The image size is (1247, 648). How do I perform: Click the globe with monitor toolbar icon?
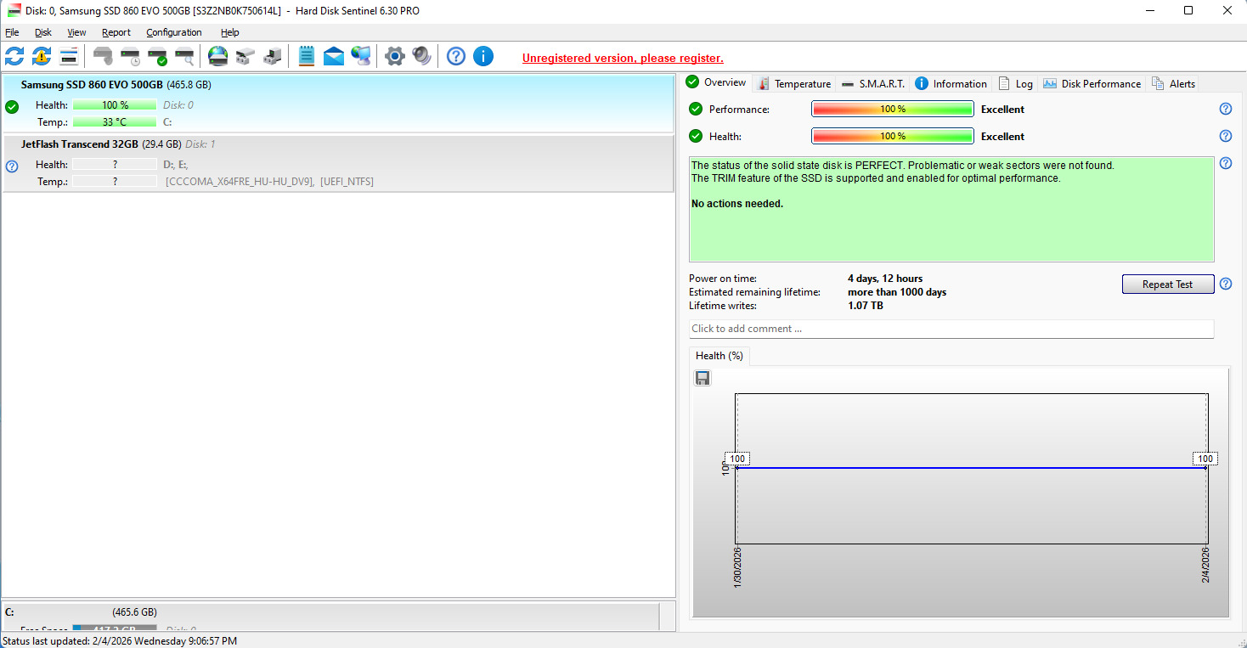pos(361,56)
